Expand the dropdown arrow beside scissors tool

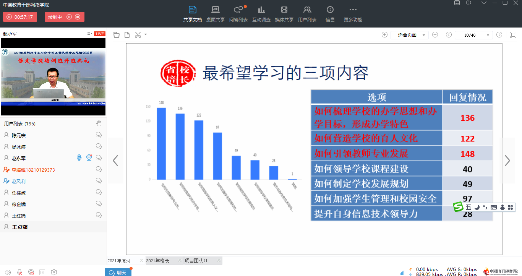click(146, 35)
